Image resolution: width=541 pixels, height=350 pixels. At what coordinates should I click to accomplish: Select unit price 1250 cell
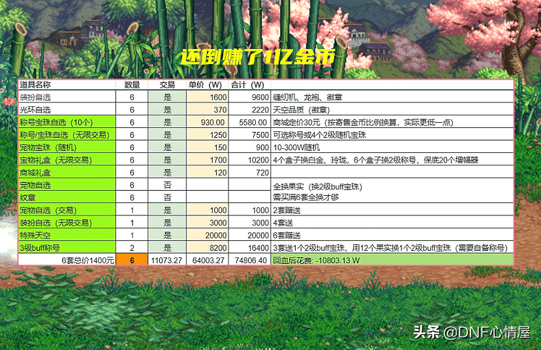[x=208, y=135]
